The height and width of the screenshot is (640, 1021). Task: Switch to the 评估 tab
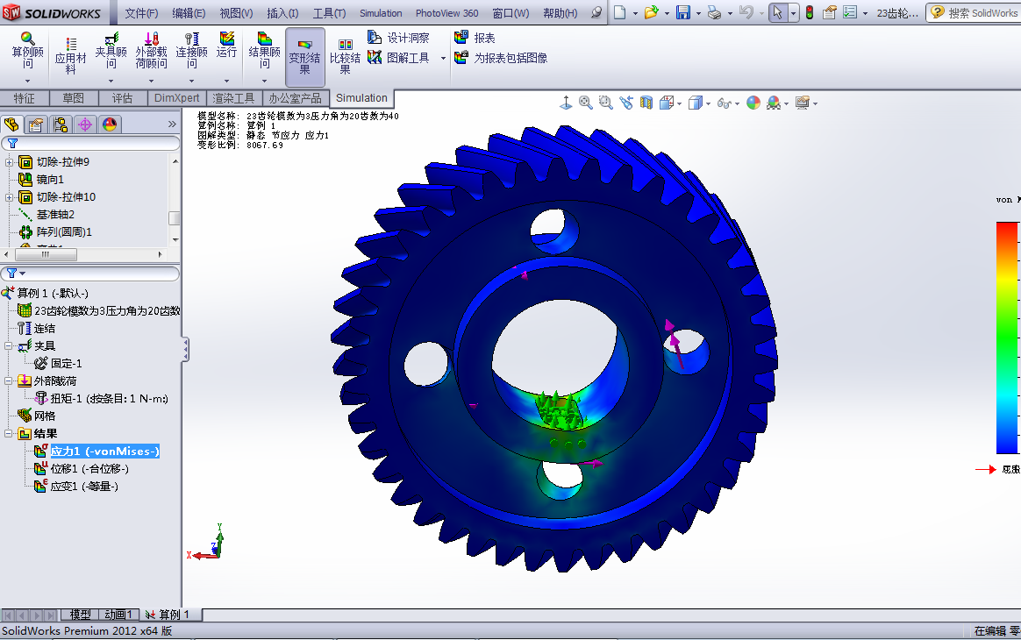click(x=122, y=98)
